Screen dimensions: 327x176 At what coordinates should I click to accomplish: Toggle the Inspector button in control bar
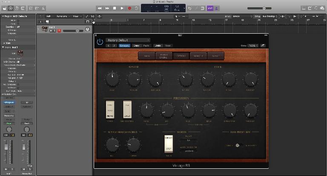pyautogui.click(x=11, y=9)
